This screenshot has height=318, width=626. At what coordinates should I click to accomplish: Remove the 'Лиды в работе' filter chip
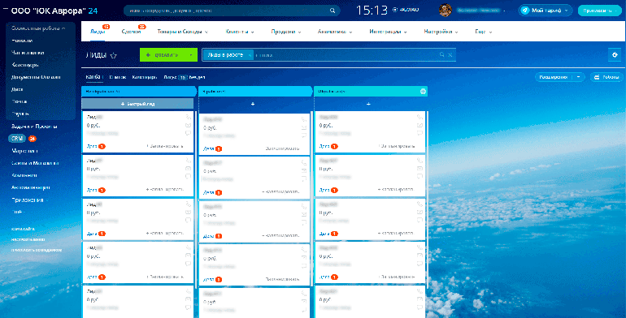(x=250, y=55)
